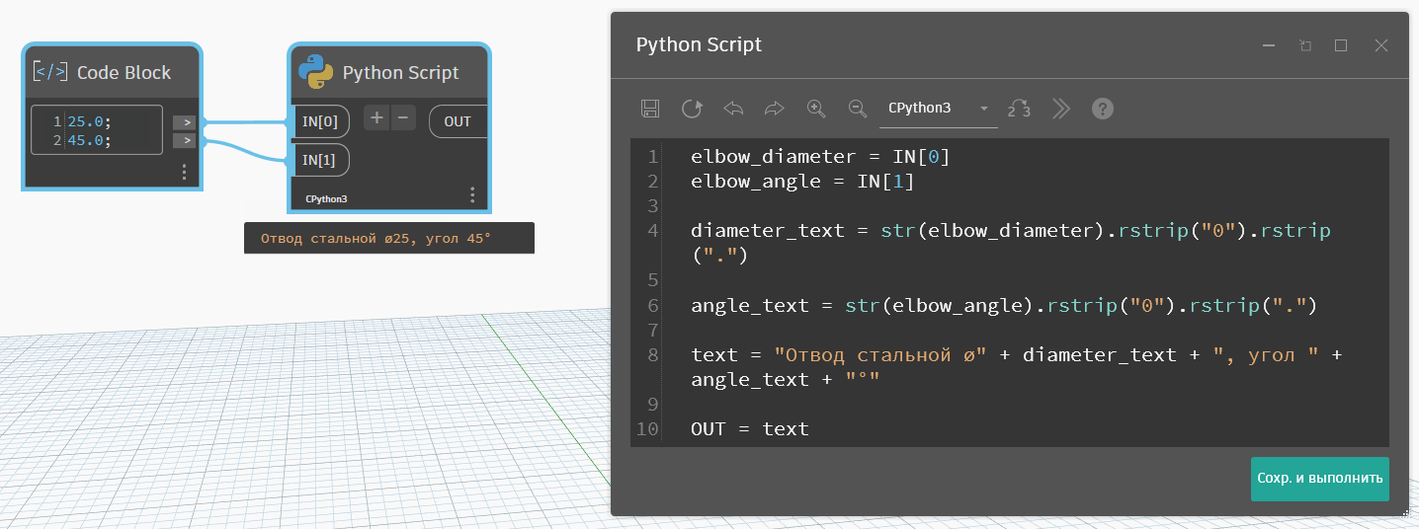
Task: Click the 2-to-3 migration assistant icon
Action: pyautogui.click(x=1019, y=109)
